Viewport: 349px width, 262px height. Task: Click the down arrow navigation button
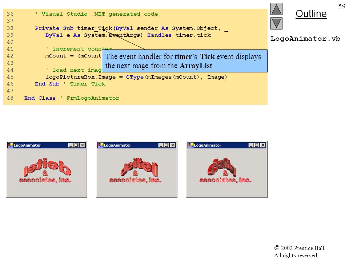(x=276, y=23)
